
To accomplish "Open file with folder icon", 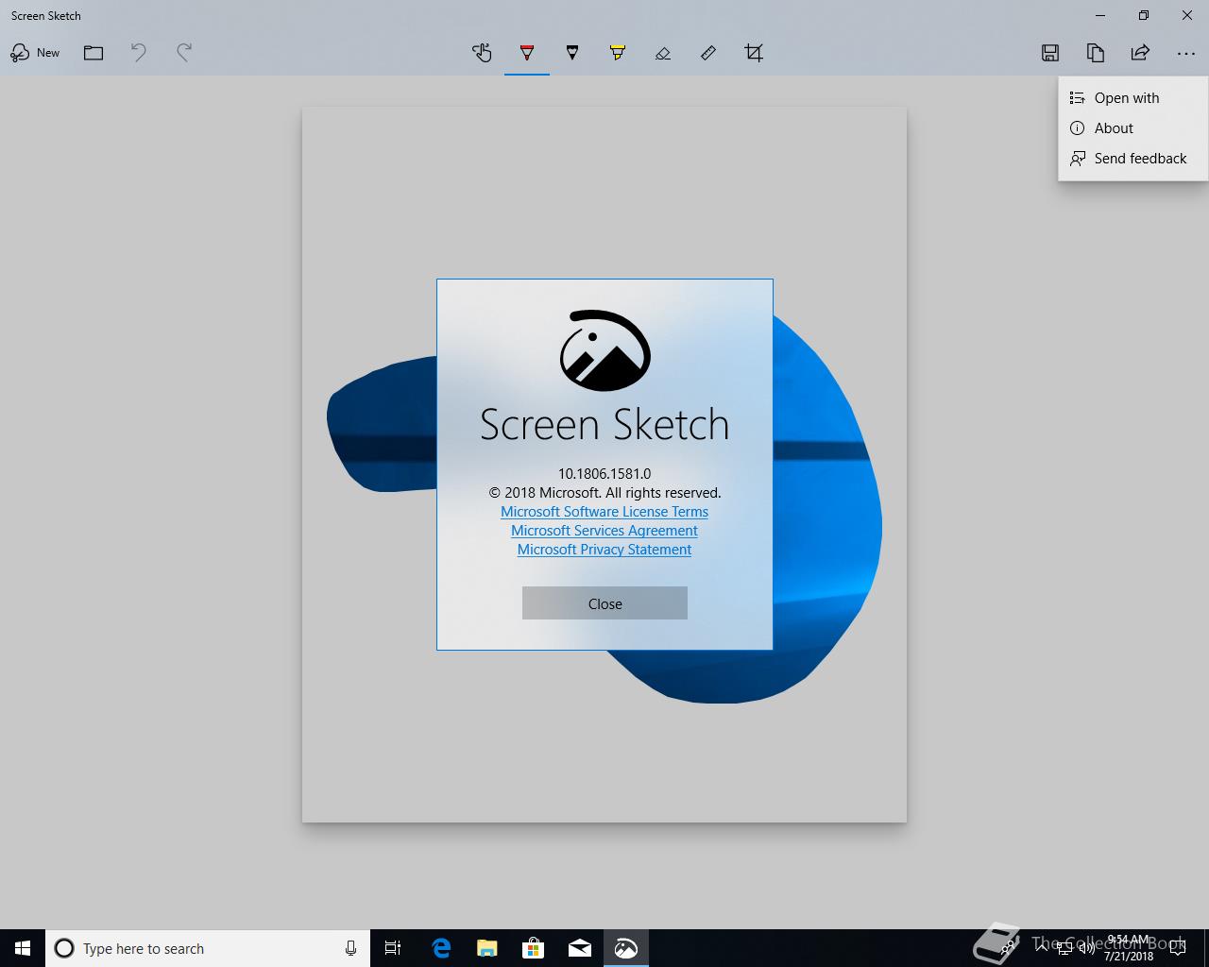I will pyautogui.click(x=94, y=53).
